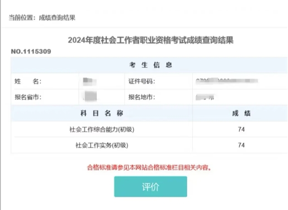The image size is (288, 210).
Task: Click the blurred province value
Action: tap(90, 96)
